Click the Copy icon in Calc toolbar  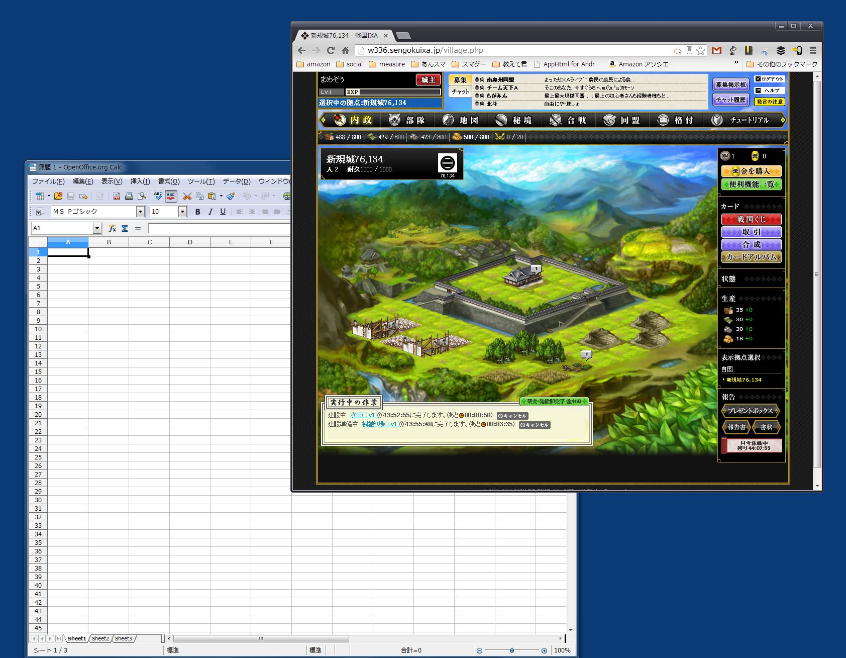(x=199, y=196)
